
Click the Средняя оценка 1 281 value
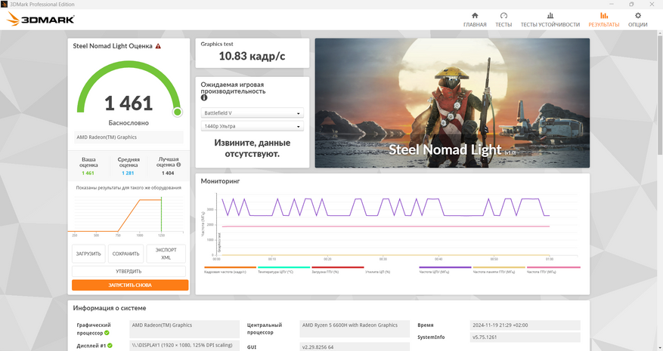[128, 173]
